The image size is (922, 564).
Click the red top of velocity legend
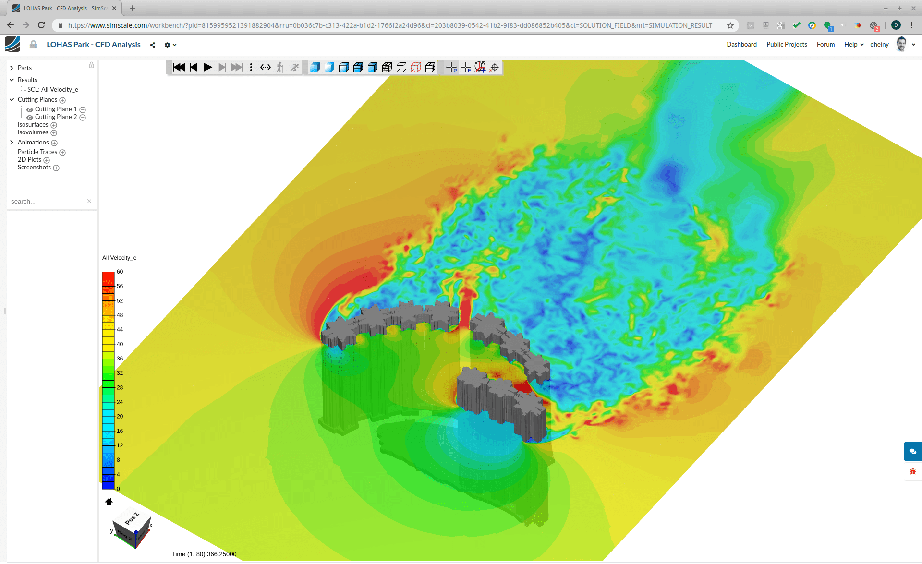click(x=108, y=276)
